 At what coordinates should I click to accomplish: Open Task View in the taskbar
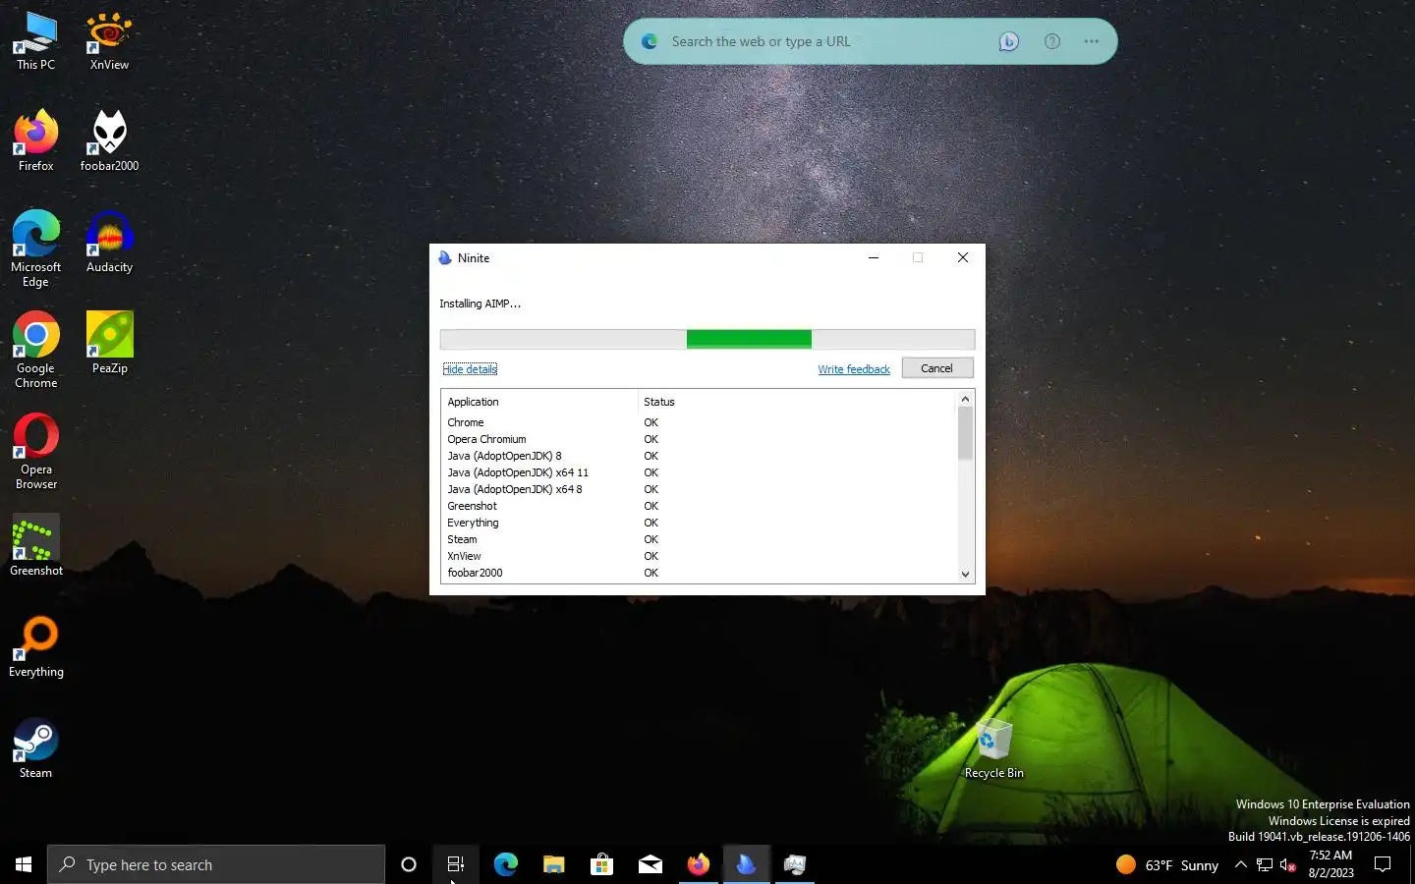click(x=455, y=864)
